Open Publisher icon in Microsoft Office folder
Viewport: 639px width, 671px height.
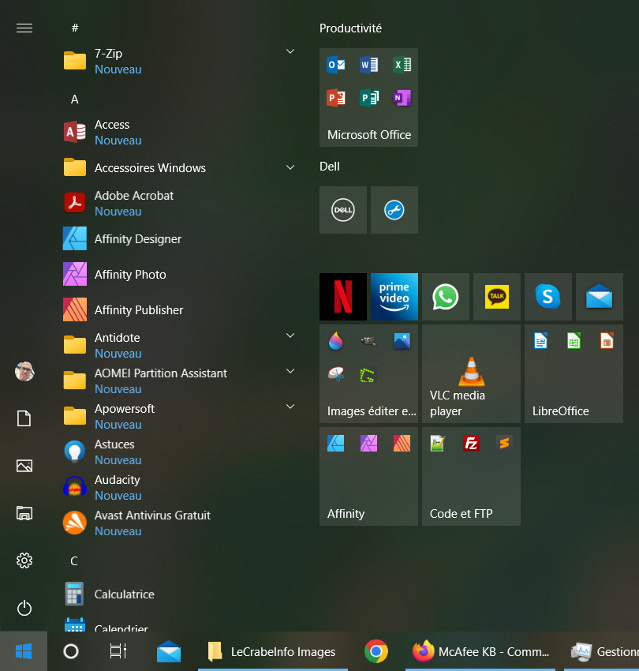(x=368, y=98)
